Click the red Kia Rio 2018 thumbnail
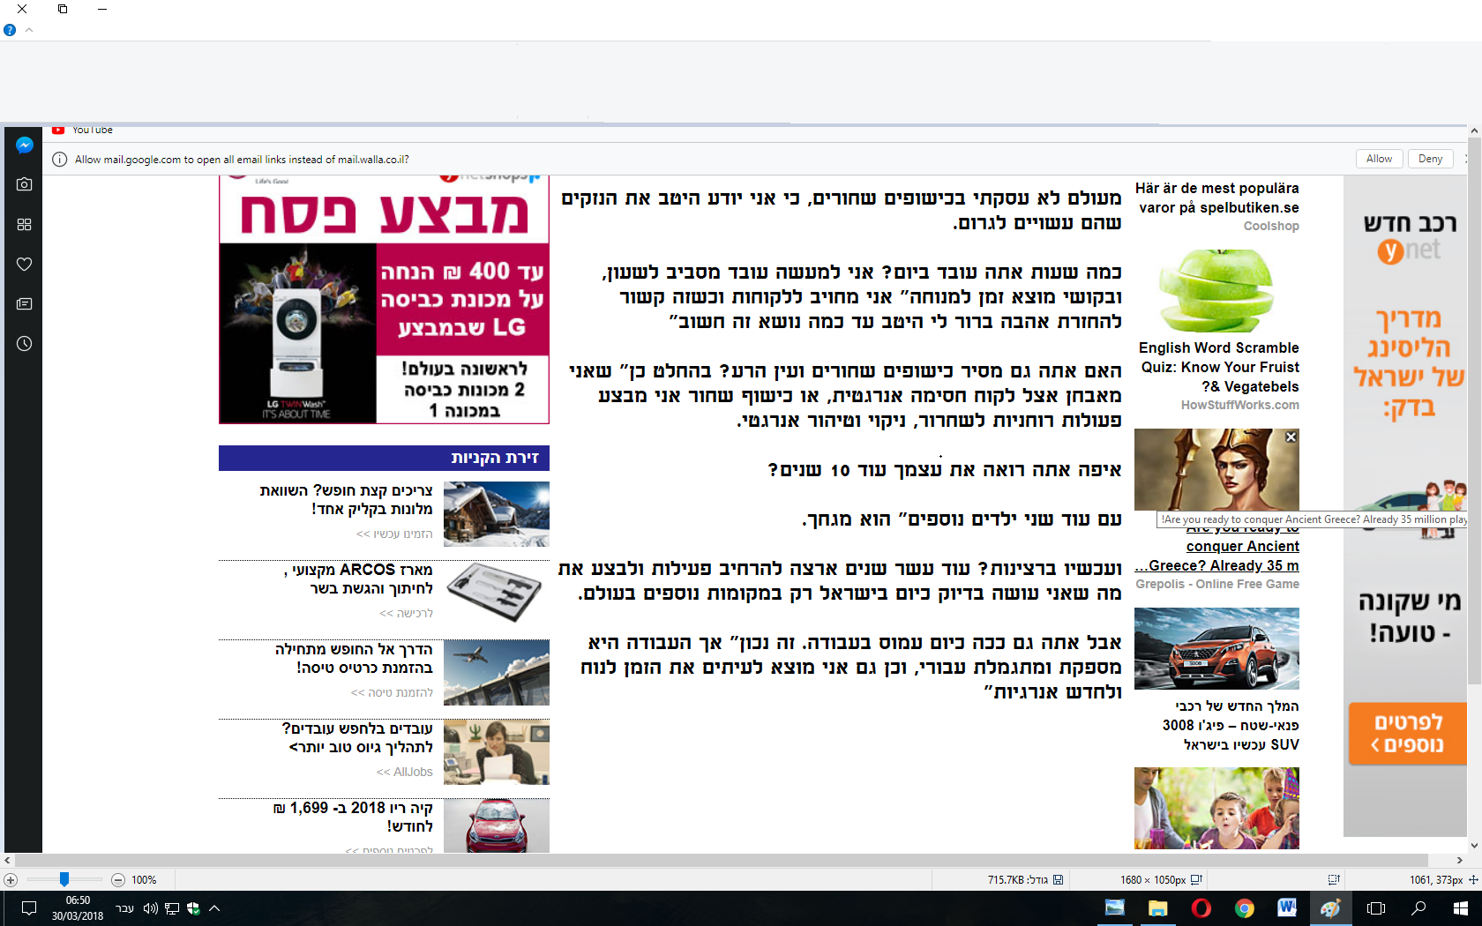The height and width of the screenshot is (926, 1482). 497,825
